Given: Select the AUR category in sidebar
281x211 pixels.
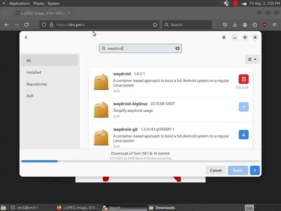Looking at the screenshot, I should point(50,96).
